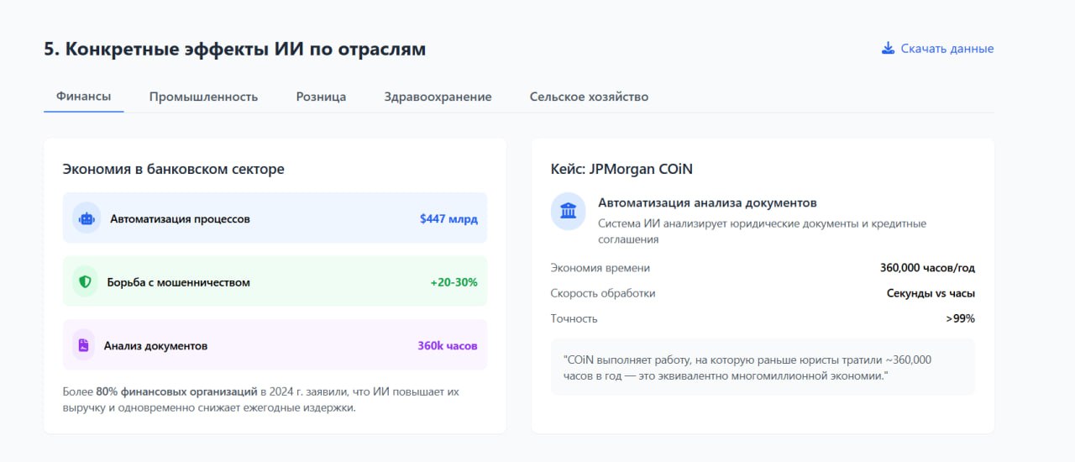Image resolution: width=1075 pixels, height=462 pixels.
Task: Click the bank building icon
Action: [x=569, y=212]
